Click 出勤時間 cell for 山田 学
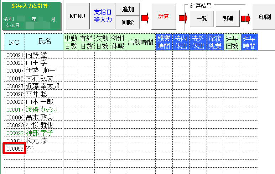Viewport: 275px width, 174px height. click(140, 63)
